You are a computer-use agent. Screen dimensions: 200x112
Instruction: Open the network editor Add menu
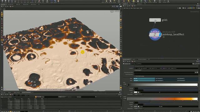(x=125, y=8)
